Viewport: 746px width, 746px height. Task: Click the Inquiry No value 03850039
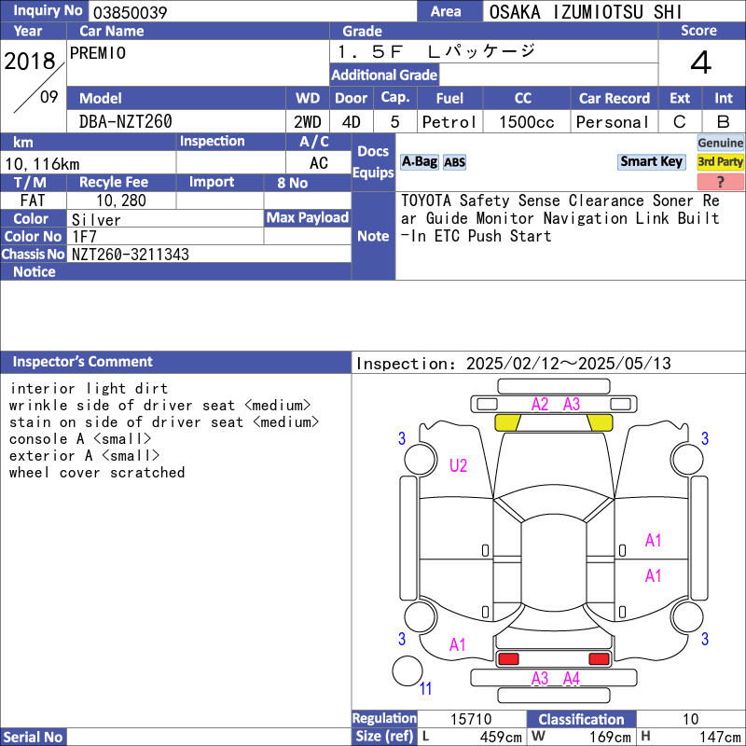(x=130, y=12)
